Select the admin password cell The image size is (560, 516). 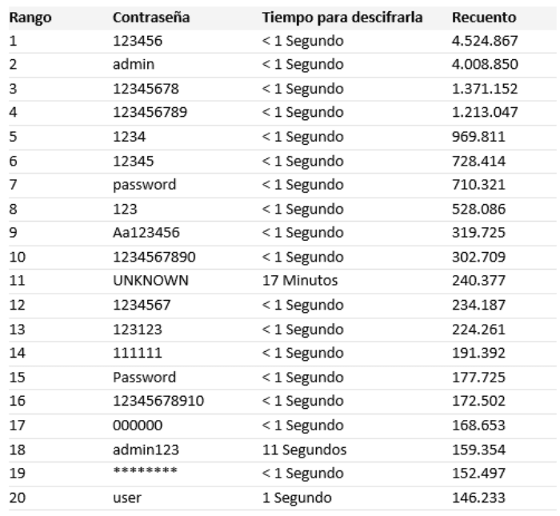click(130, 63)
